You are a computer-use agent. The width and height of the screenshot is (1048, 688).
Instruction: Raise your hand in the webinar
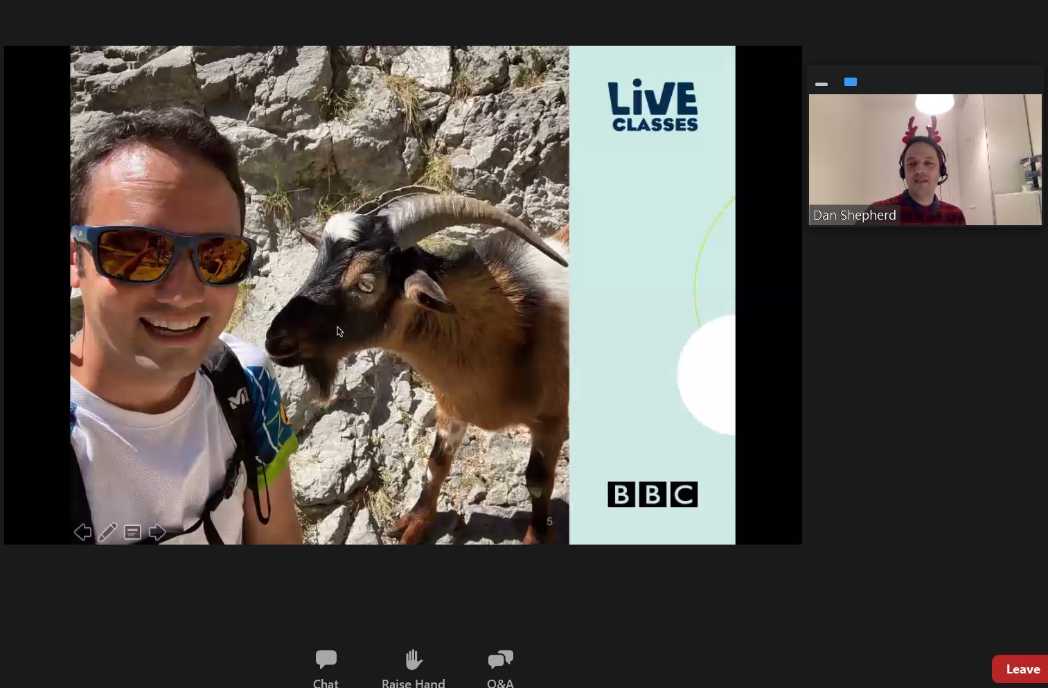[x=414, y=669]
